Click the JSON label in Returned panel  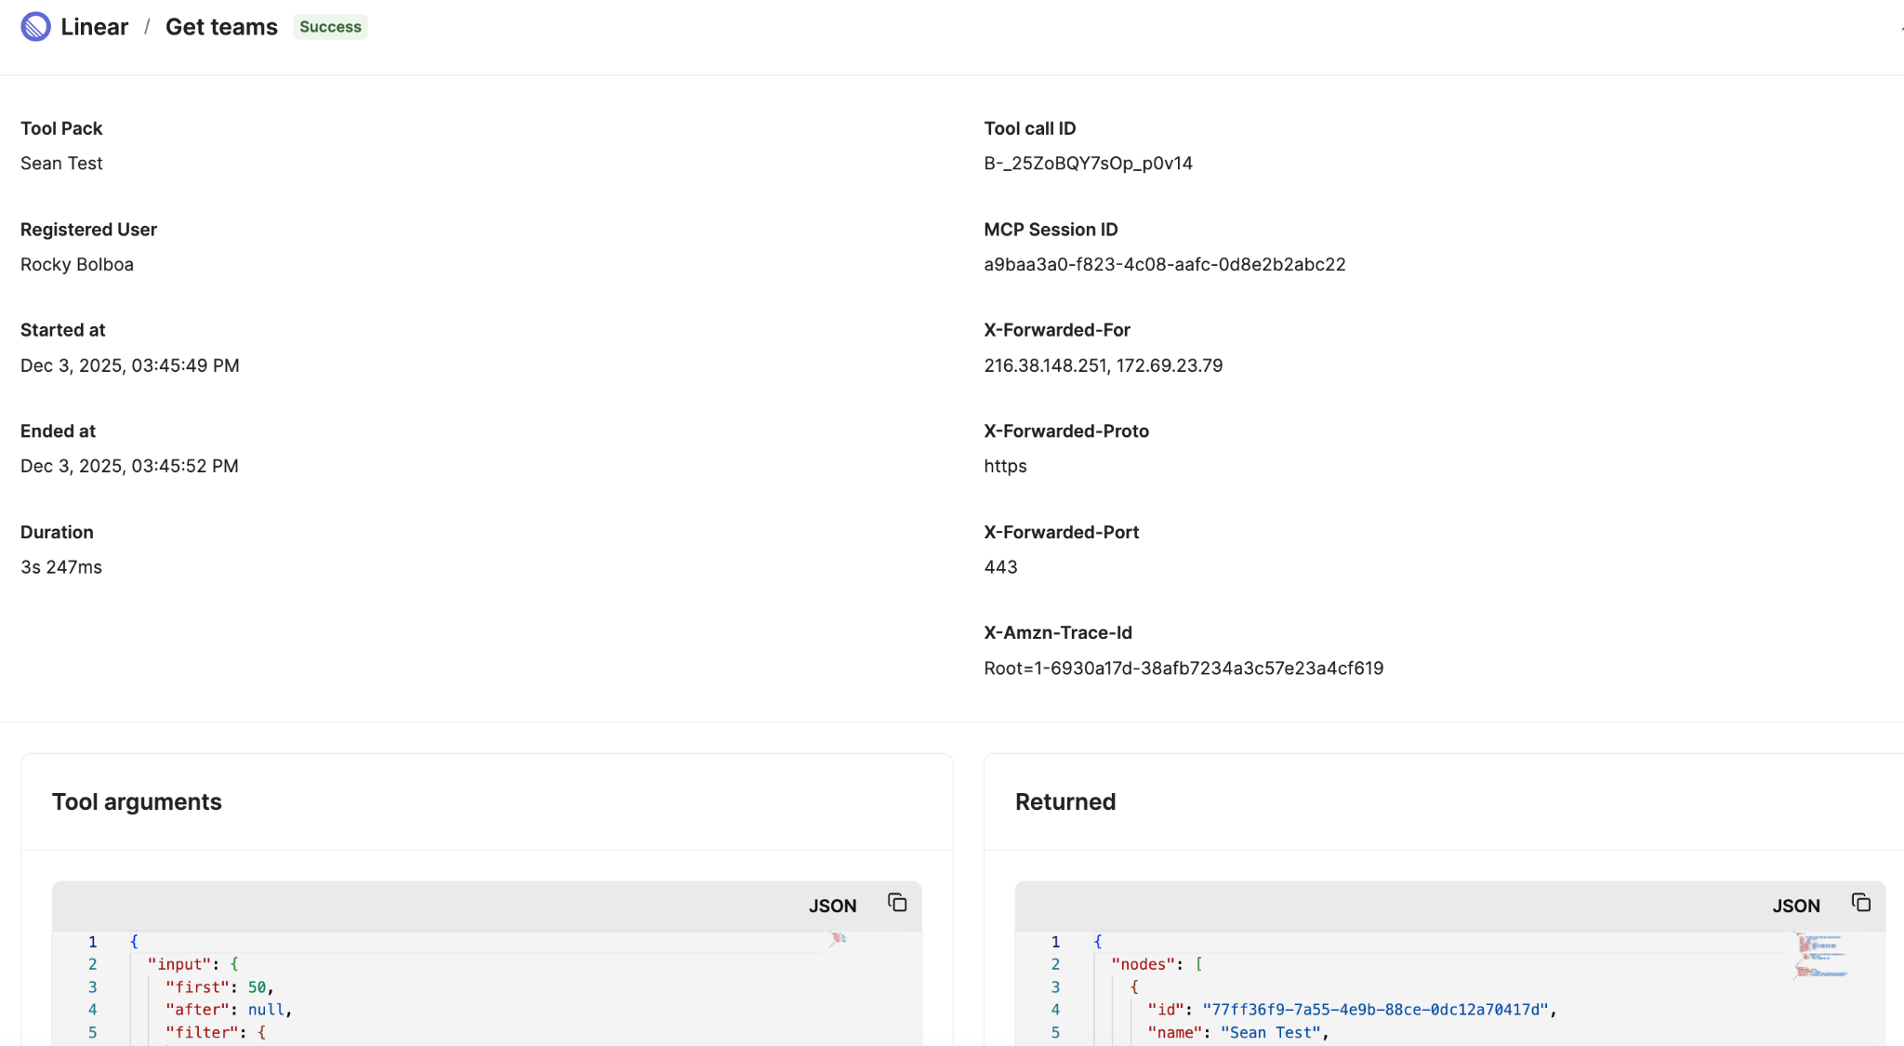click(x=1795, y=906)
